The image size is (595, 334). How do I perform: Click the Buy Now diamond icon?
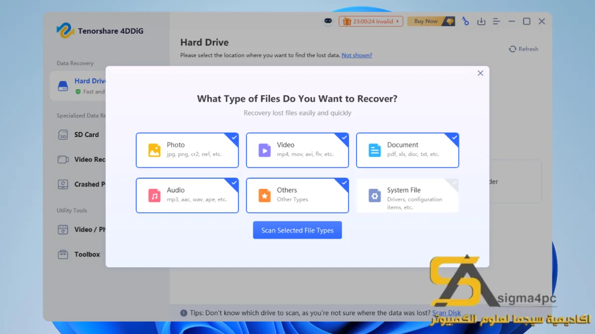[449, 21]
